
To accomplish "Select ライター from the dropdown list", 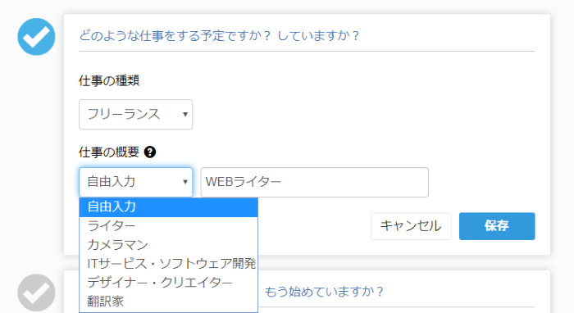I will pos(168,225).
